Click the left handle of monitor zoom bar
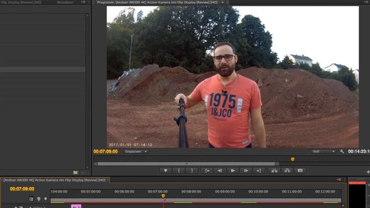Screen dimensions: 370x208 95,164
